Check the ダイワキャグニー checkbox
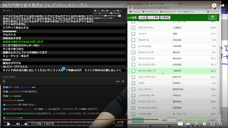The width and height of the screenshot is (228, 128). [133, 28]
